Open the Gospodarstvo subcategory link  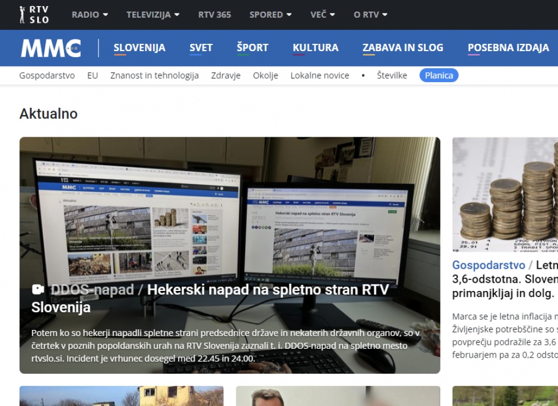47,76
